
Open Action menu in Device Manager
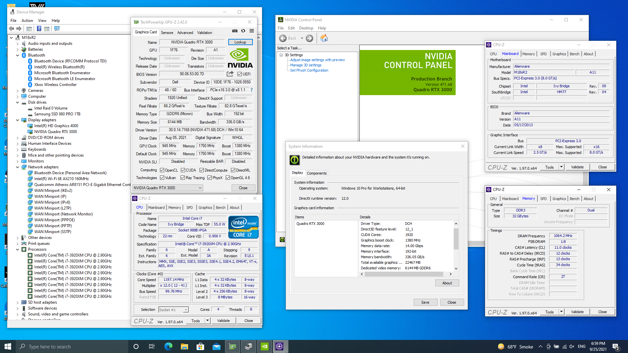(x=27, y=20)
